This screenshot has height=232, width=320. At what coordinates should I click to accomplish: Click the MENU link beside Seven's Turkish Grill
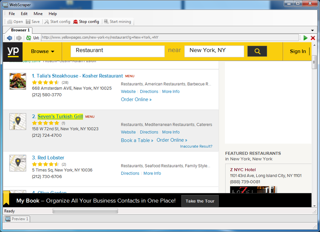(90, 117)
